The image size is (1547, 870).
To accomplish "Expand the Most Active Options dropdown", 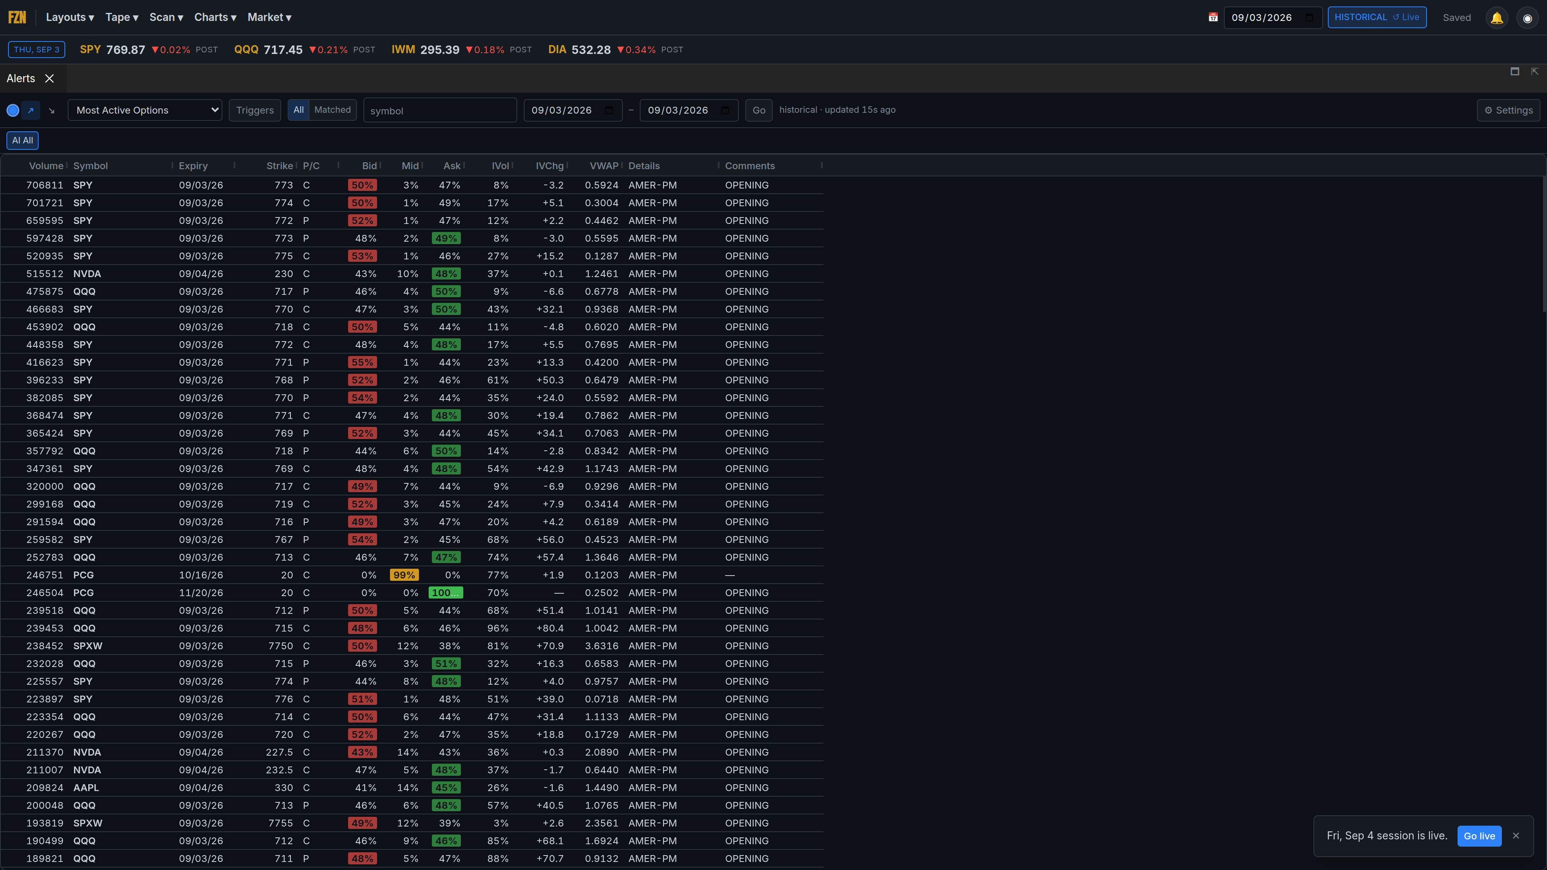I will pos(145,110).
